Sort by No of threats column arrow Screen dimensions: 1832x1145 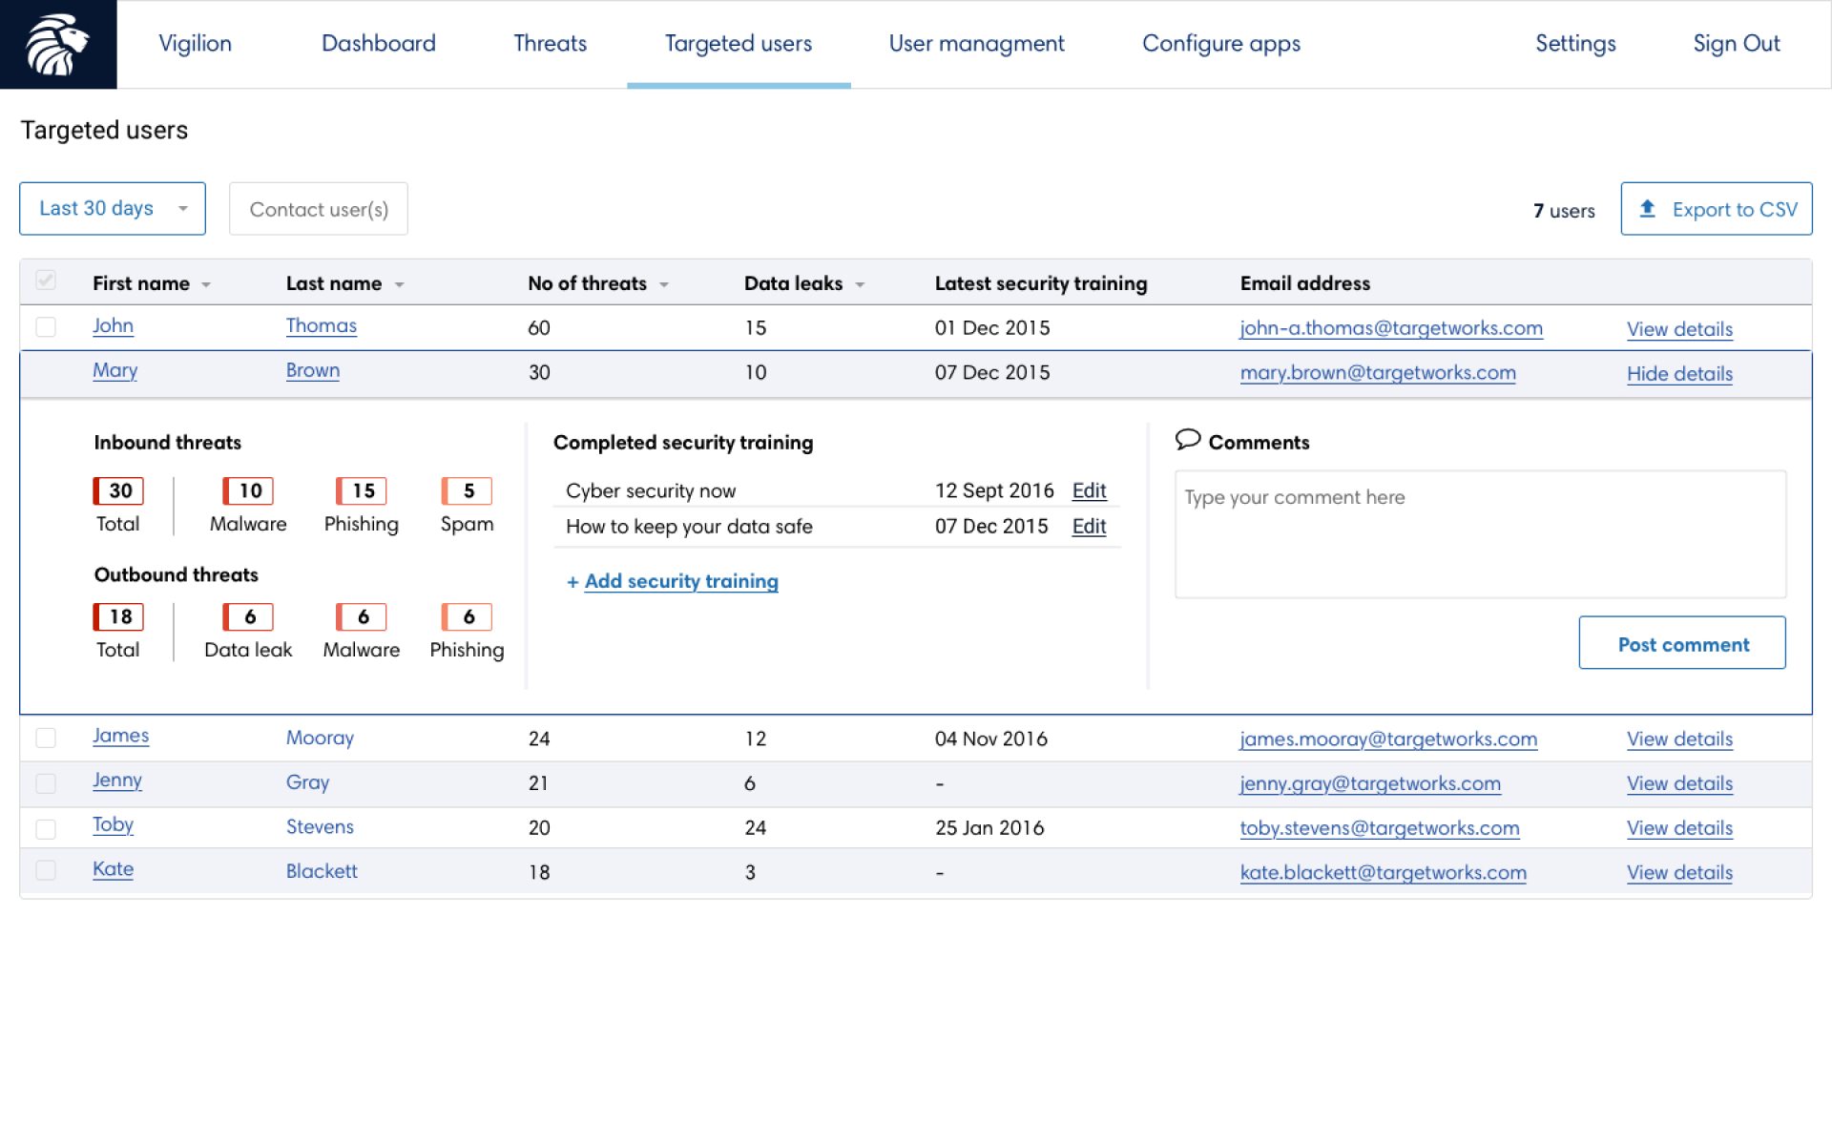click(664, 285)
